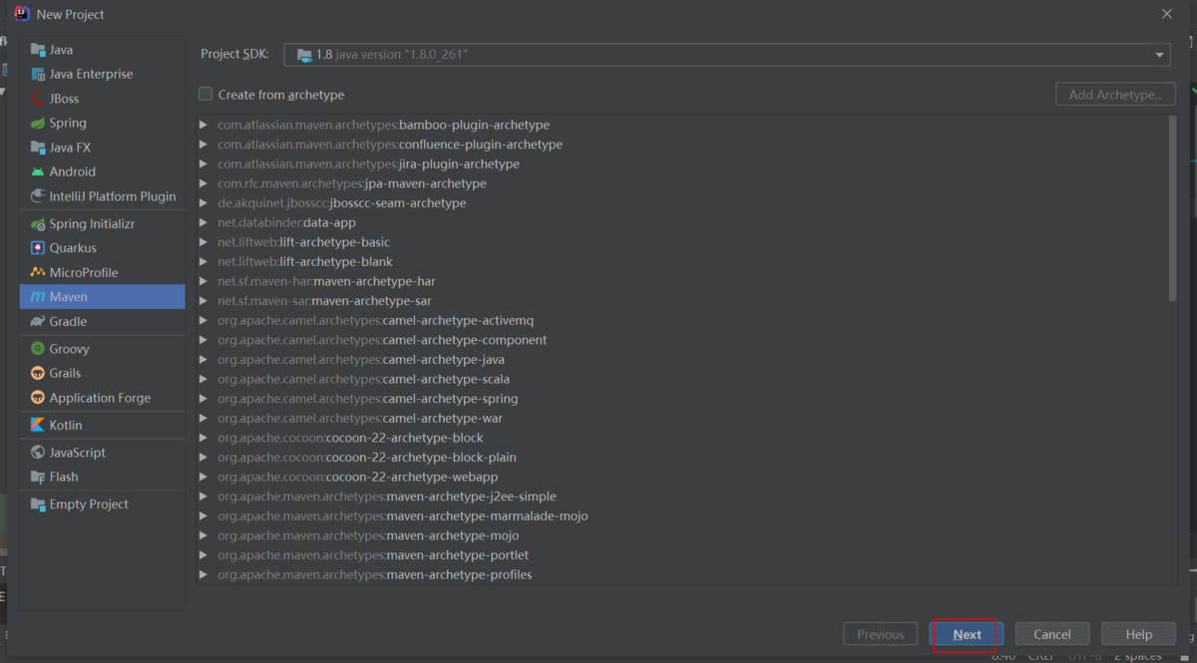This screenshot has width=1197, height=663.
Task: Click the Help button
Action: coord(1138,634)
